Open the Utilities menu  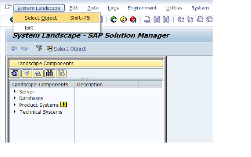[174, 8]
